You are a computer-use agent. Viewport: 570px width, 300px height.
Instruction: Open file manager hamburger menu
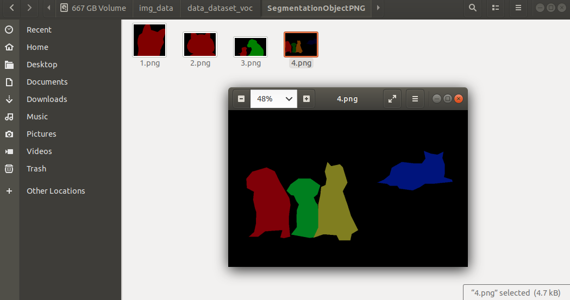tap(518, 8)
